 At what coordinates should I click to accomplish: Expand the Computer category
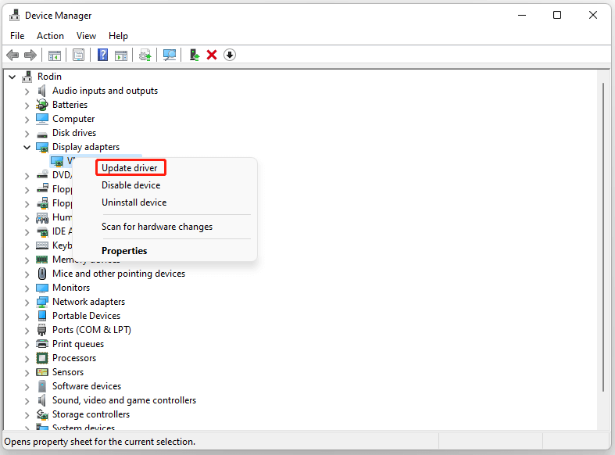[x=27, y=120]
